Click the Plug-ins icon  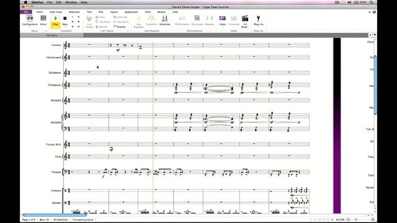(x=258, y=19)
